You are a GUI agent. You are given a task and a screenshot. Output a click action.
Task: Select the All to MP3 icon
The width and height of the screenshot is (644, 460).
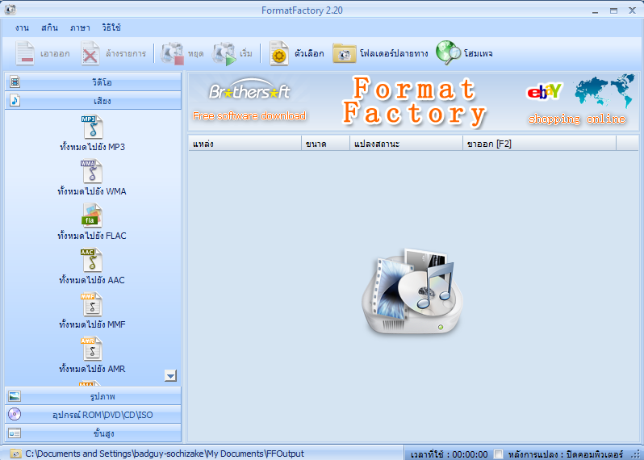pyautogui.click(x=92, y=127)
